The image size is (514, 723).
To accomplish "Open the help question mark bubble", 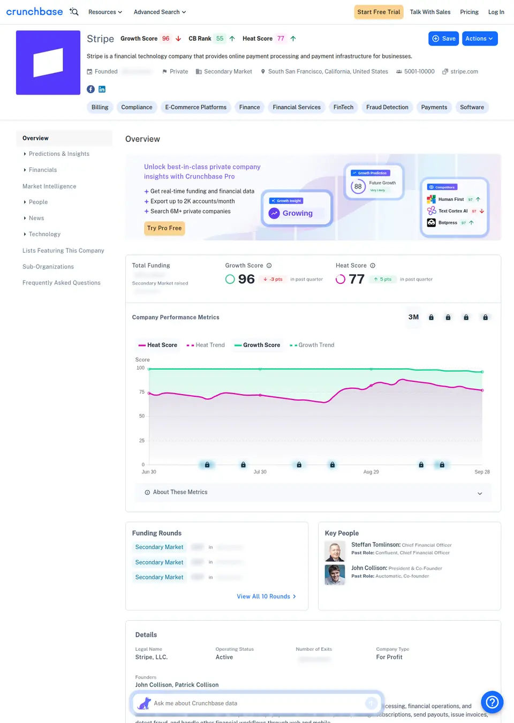I will pos(492,702).
